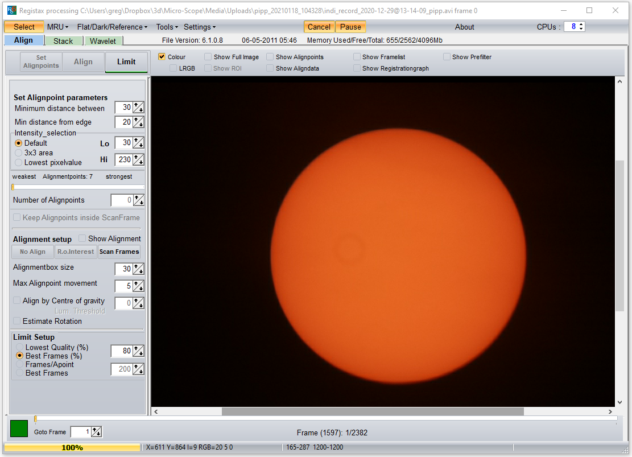Open the About menu item
632x457 pixels.
tap(464, 27)
